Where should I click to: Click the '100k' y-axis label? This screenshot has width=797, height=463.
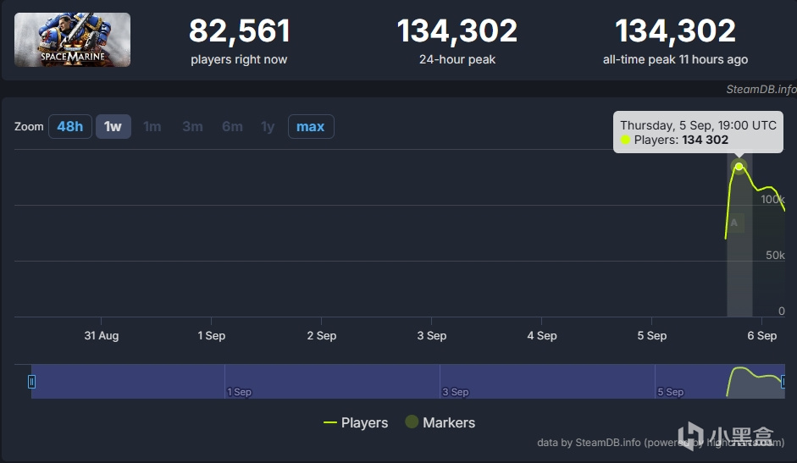[x=772, y=199]
